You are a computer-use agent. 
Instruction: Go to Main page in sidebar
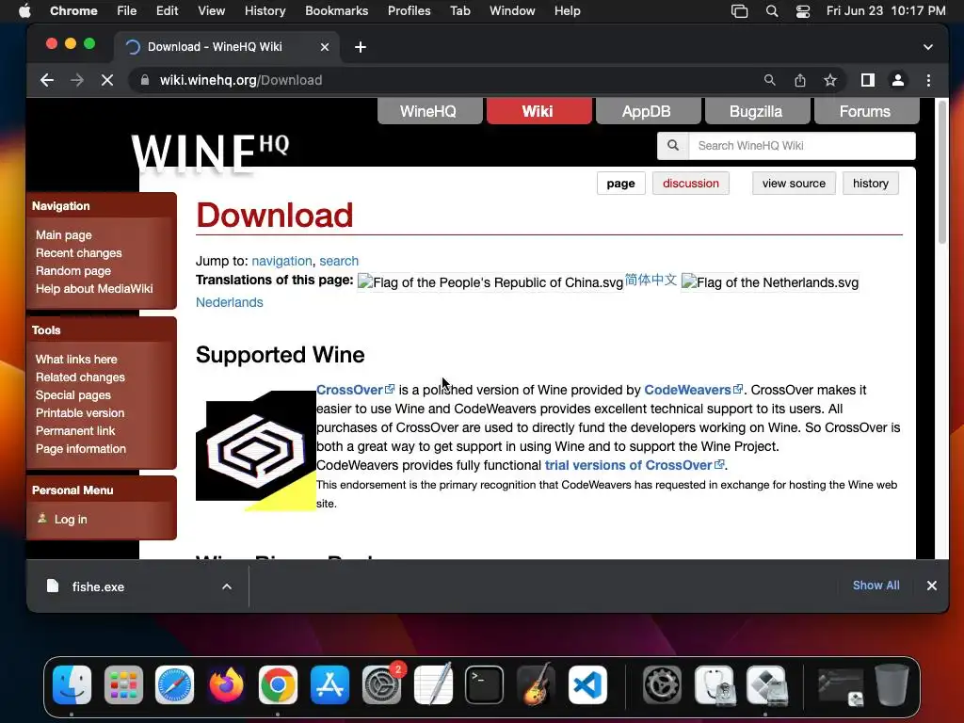63,234
